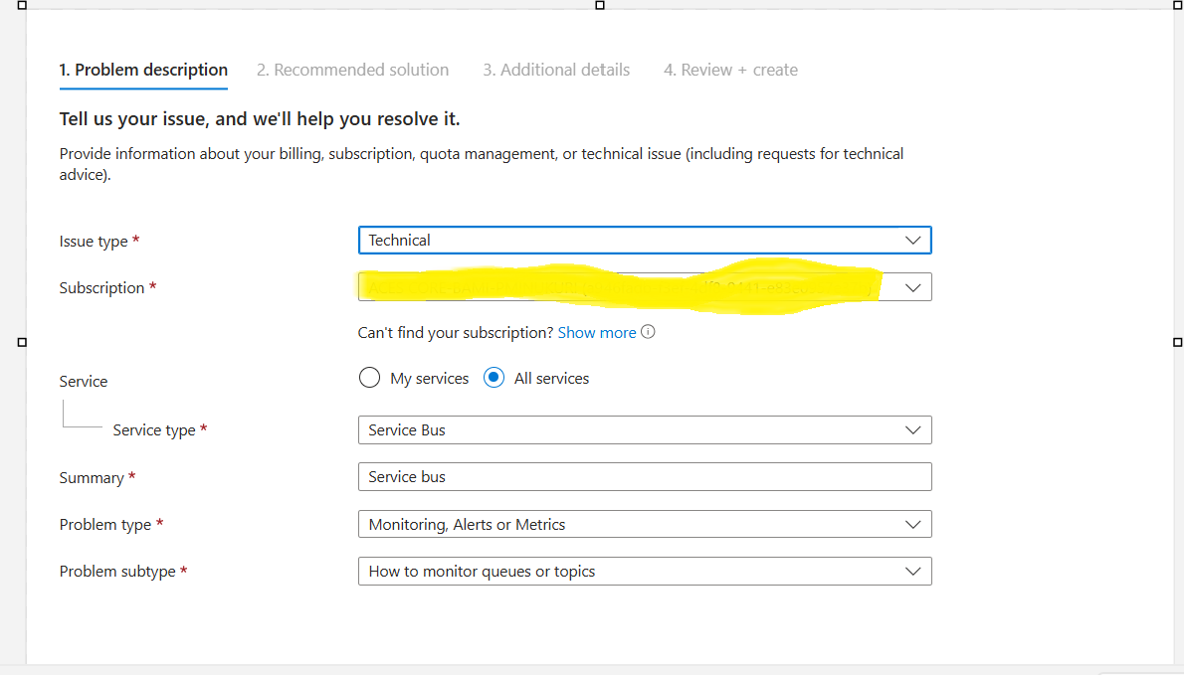Click the Summary field label
The width and height of the screenshot is (1184, 675).
pos(92,478)
